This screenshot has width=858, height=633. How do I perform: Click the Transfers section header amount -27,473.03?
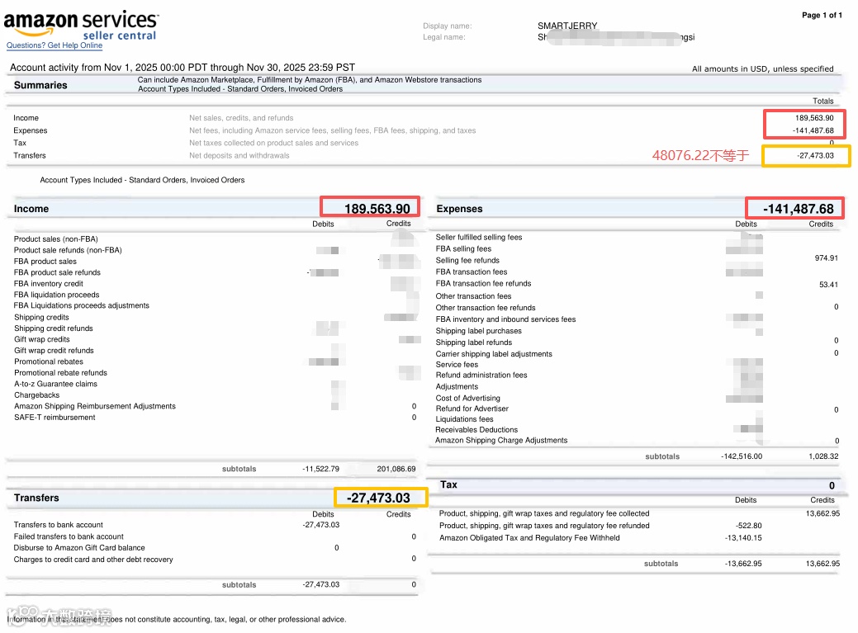point(378,498)
